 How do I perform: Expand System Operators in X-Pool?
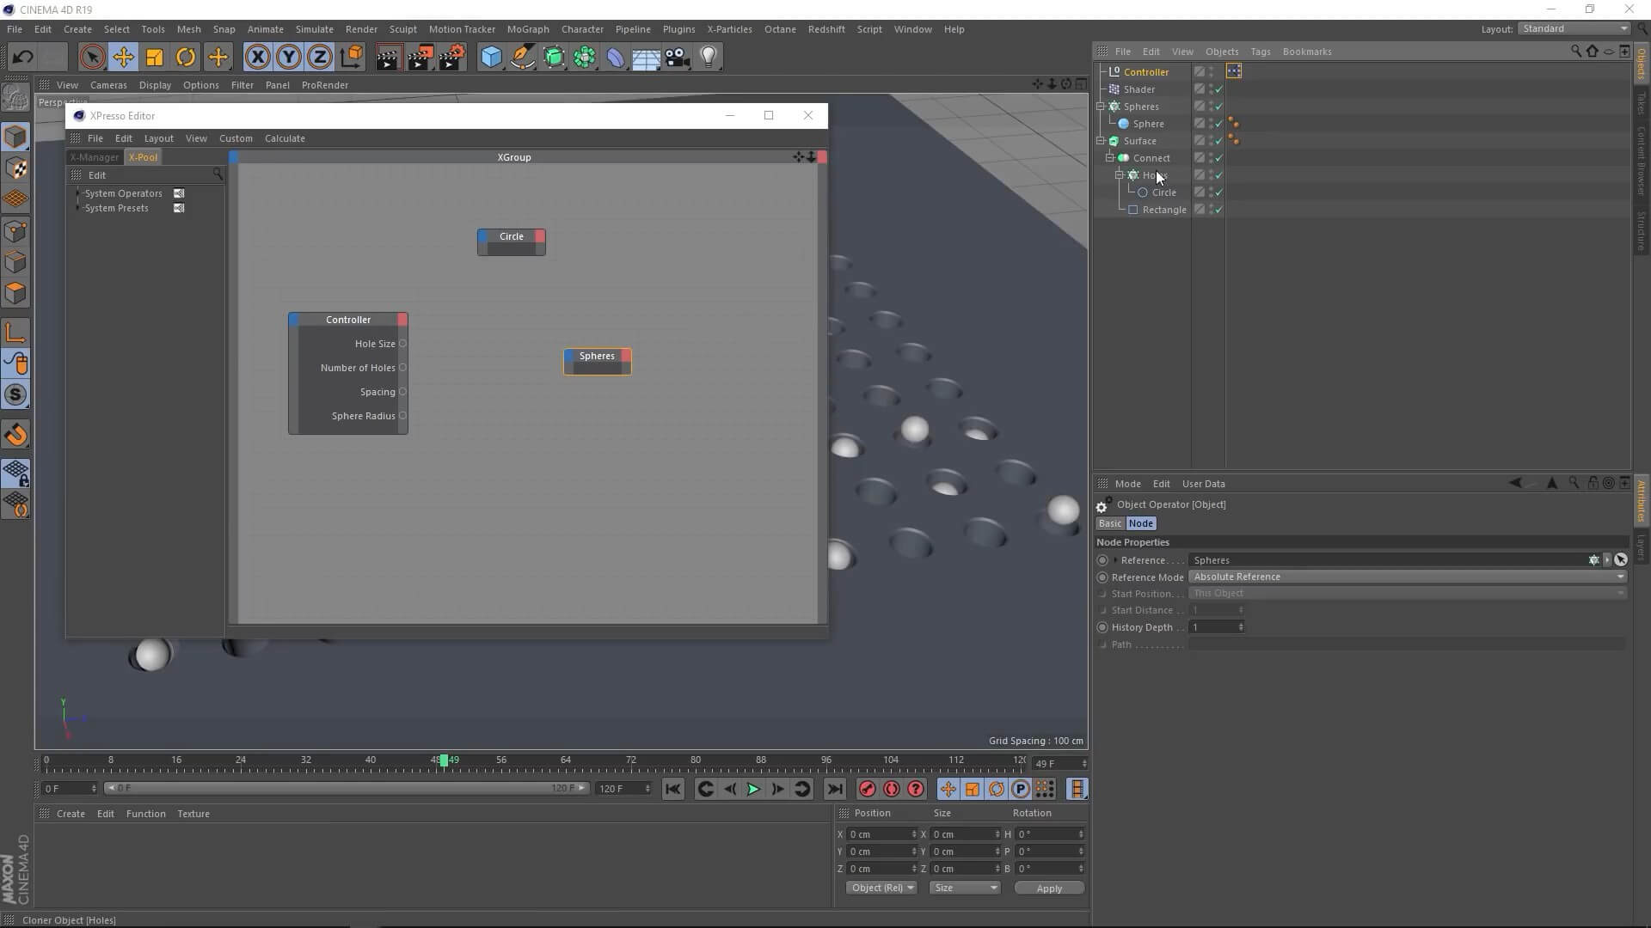click(x=79, y=193)
